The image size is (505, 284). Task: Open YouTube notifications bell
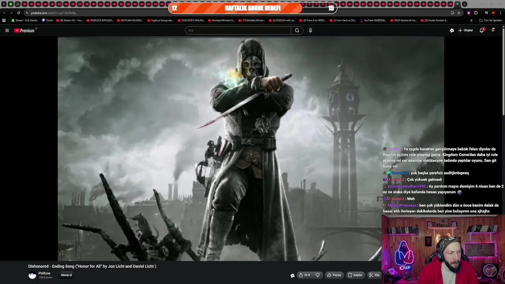[482, 30]
